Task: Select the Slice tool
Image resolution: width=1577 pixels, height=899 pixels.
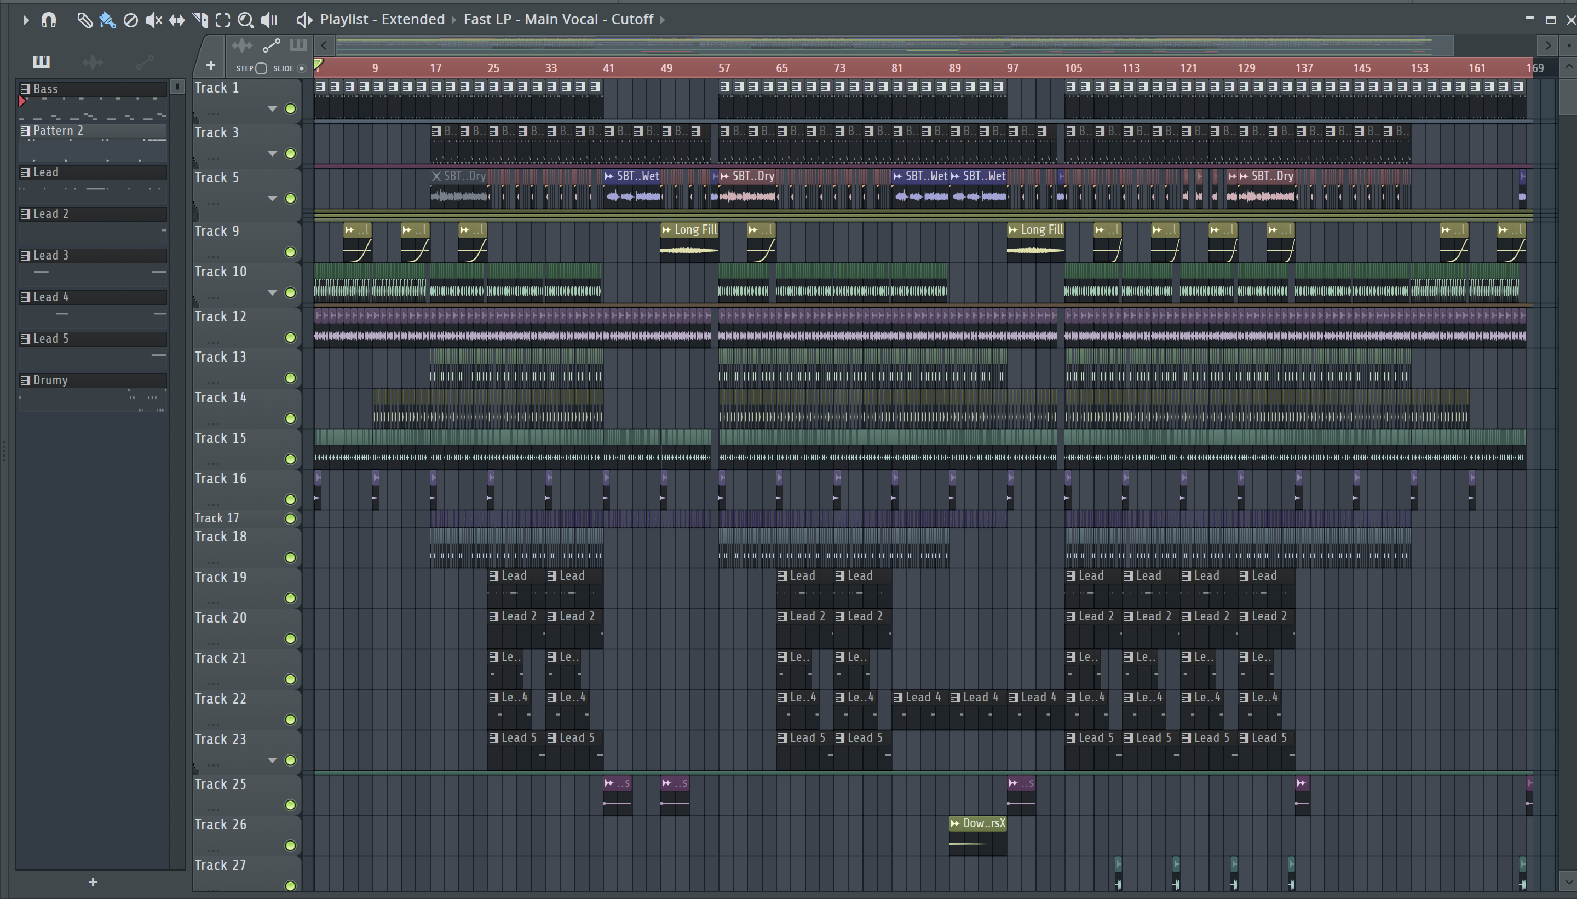Action: pyautogui.click(x=200, y=20)
